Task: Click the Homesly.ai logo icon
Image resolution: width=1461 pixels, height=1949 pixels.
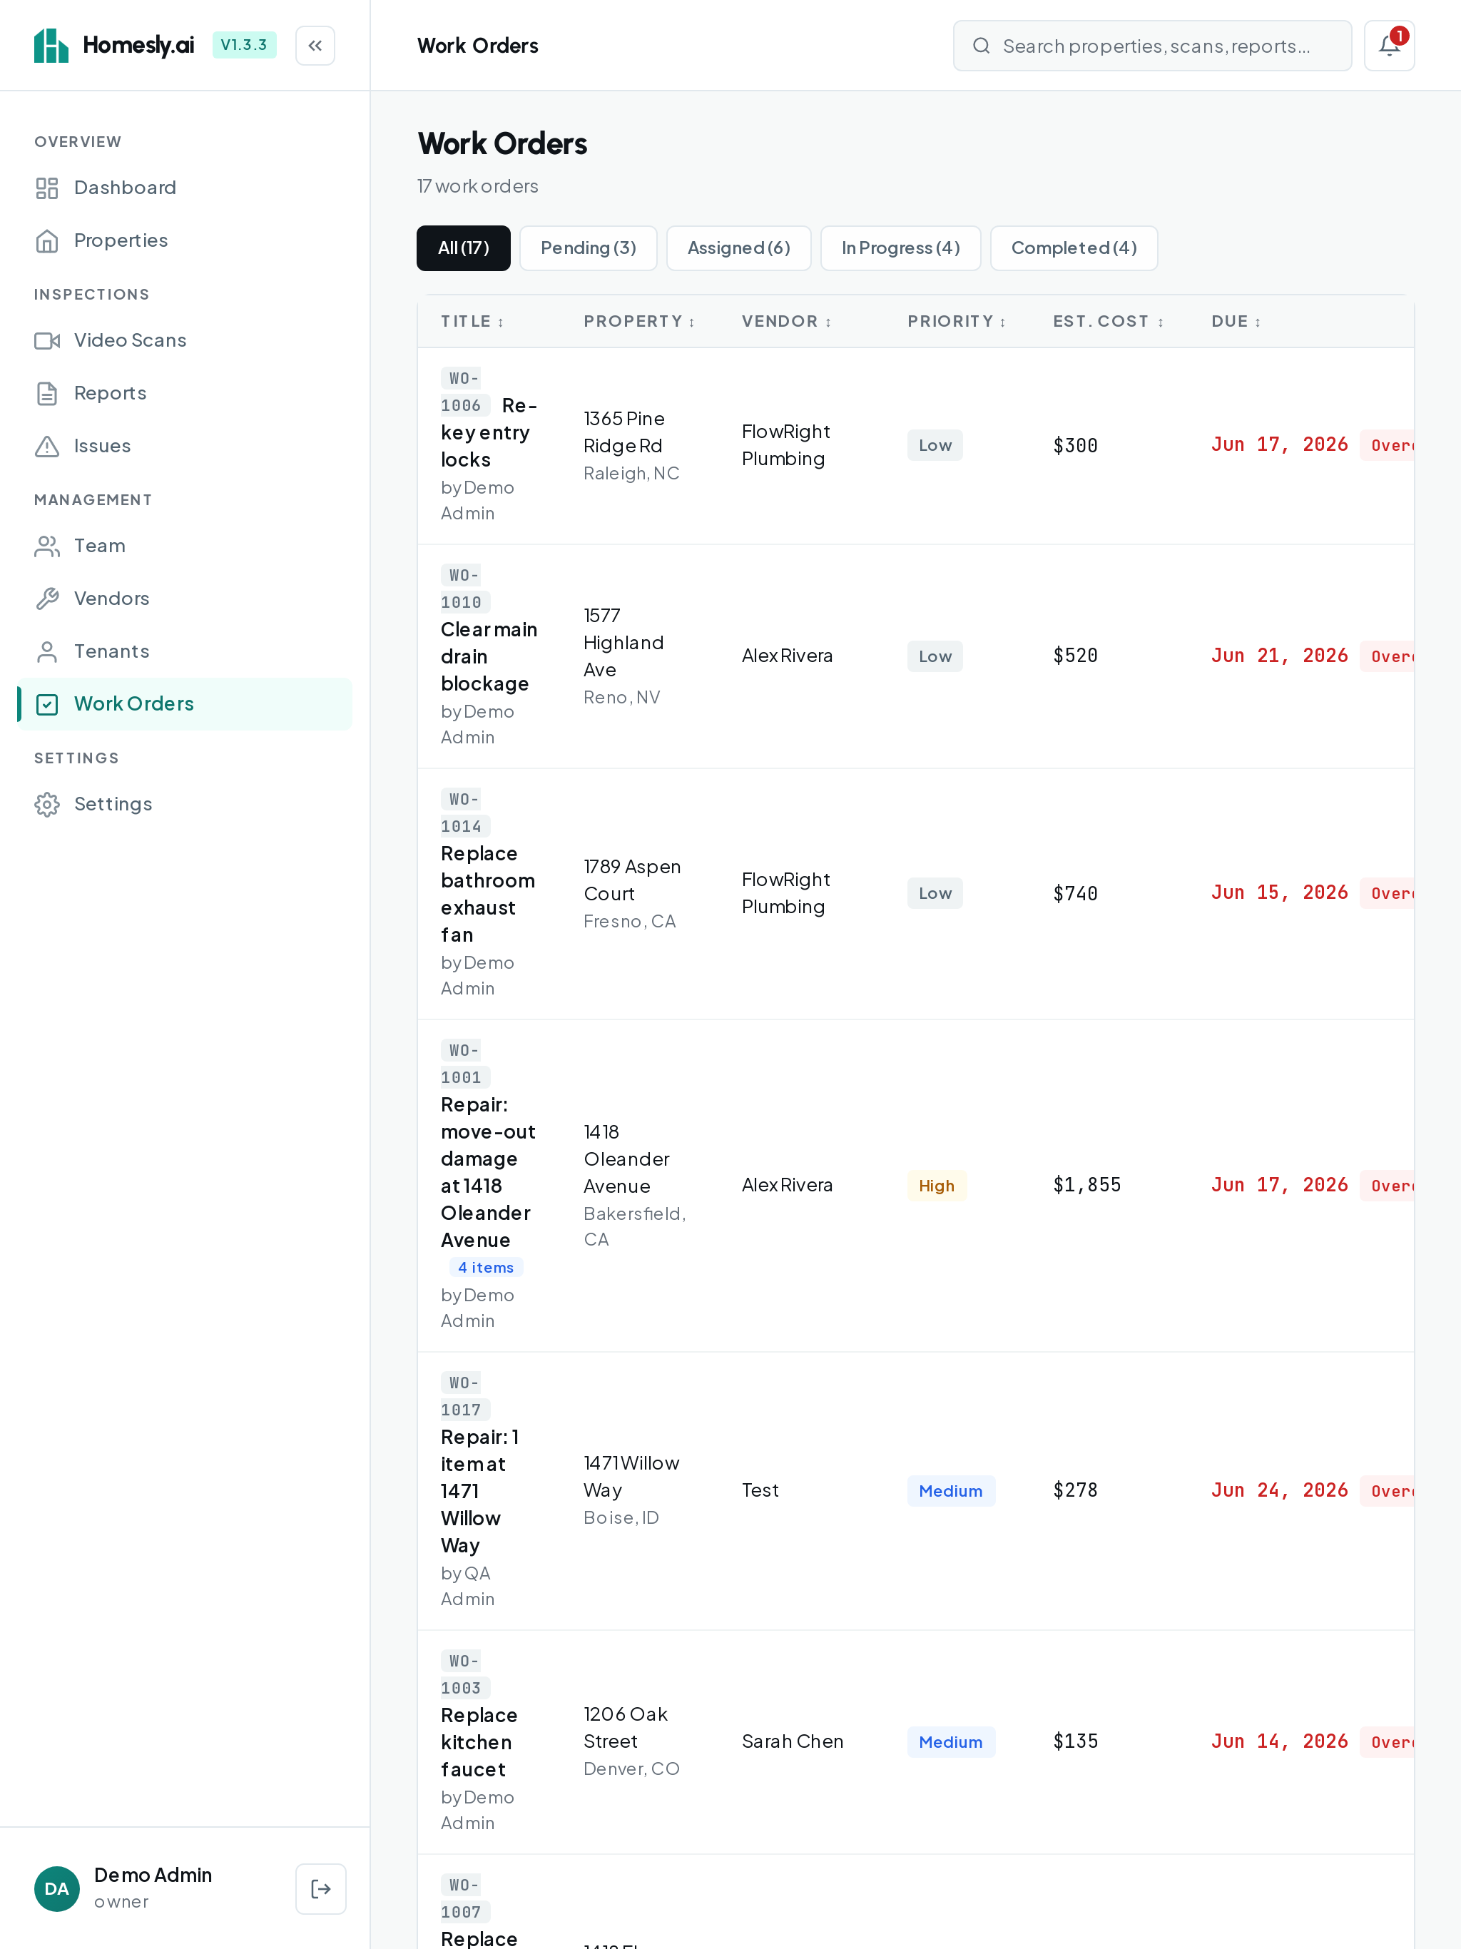Action: (x=51, y=45)
